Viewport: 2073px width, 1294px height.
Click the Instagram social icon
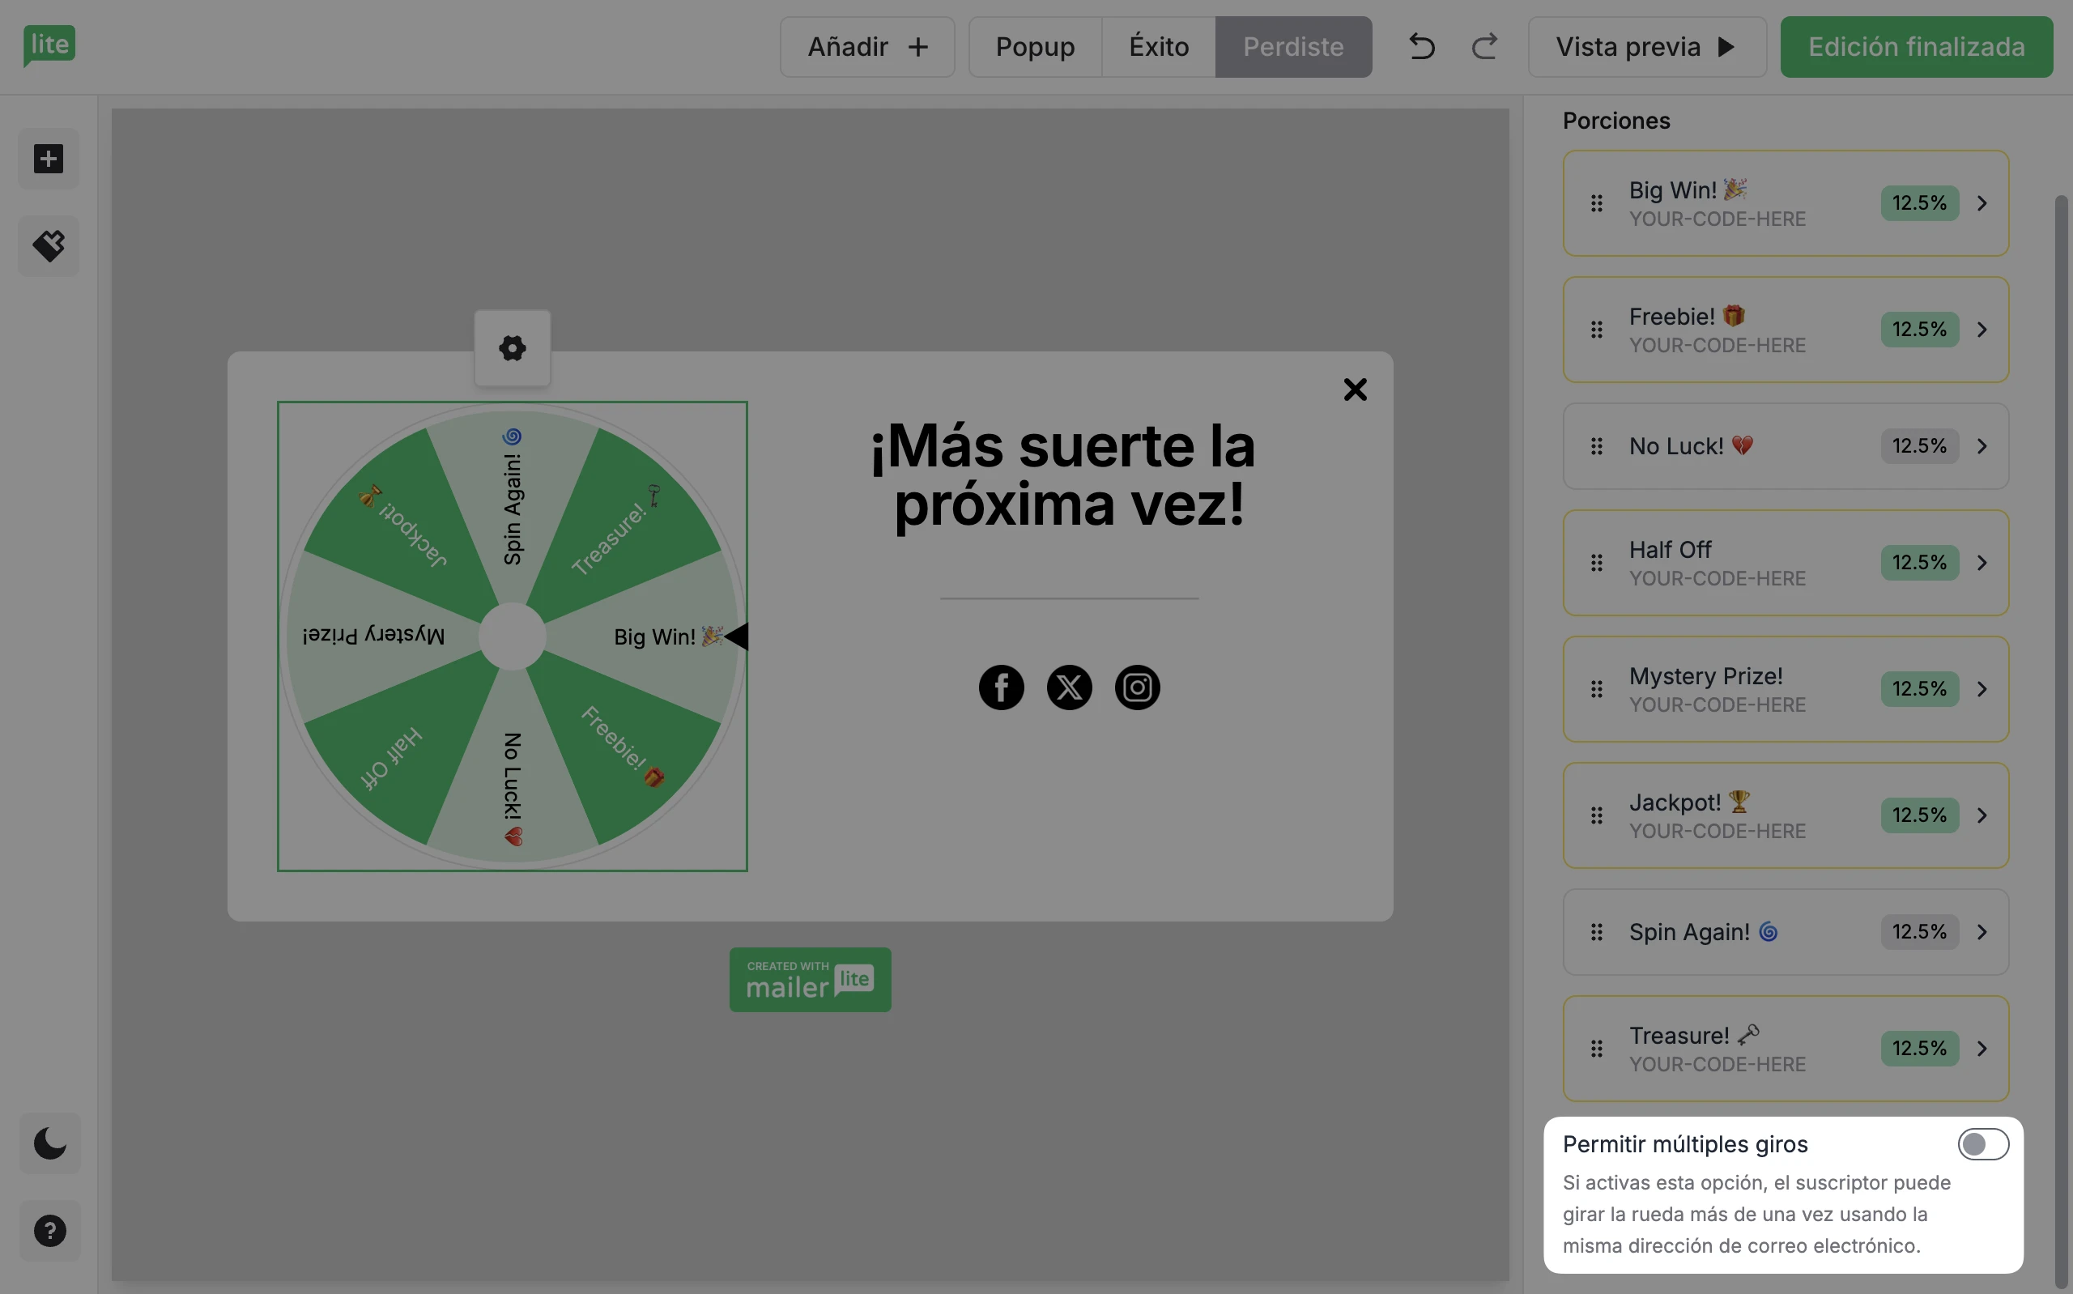[x=1137, y=687]
